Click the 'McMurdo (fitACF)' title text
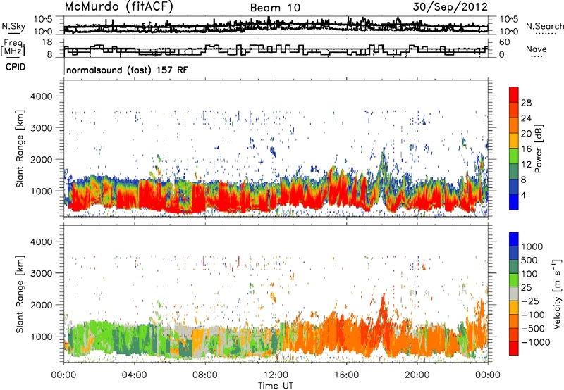The height and width of the screenshot is (390, 564). click(118, 7)
